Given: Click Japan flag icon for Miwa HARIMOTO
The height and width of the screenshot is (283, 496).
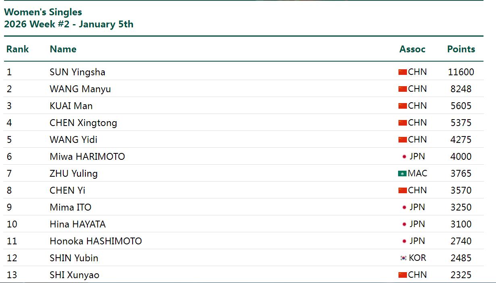Looking at the screenshot, I should 404,157.
